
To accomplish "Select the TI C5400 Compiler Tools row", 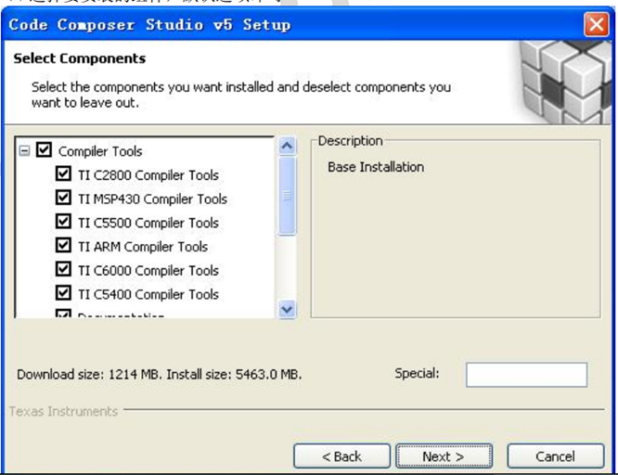I will point(148,294).
